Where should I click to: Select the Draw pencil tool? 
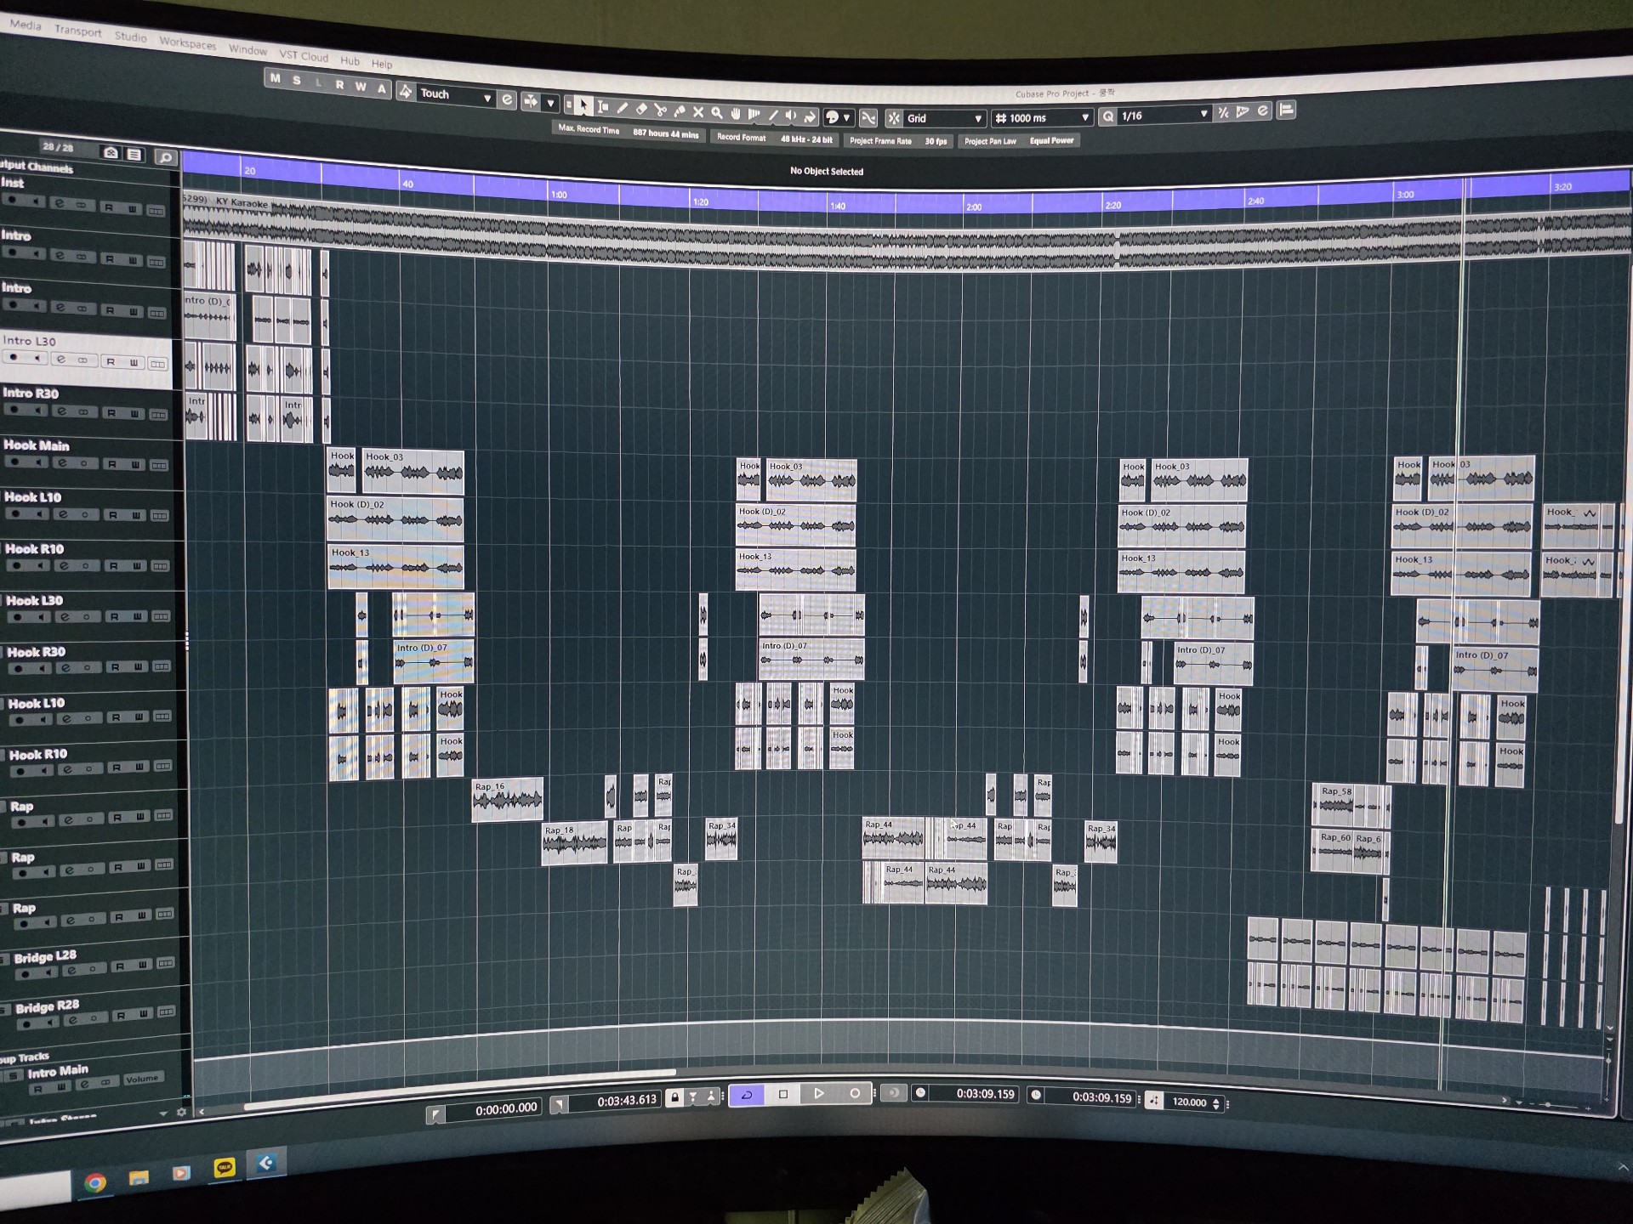click(x=623, y=109)
